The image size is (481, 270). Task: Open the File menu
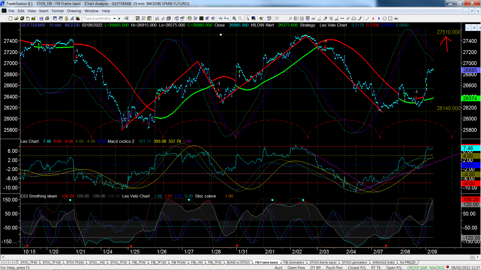tap(11, 11)
